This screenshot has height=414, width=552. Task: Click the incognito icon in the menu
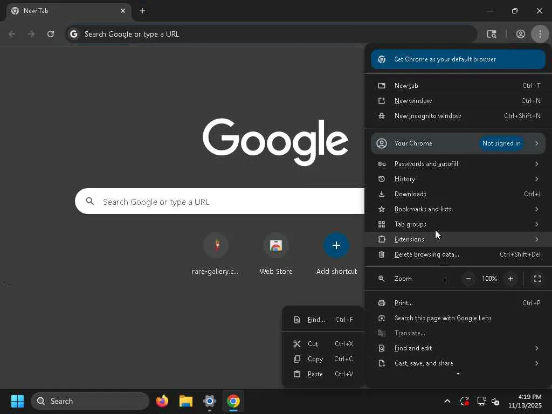click(382, 116)
